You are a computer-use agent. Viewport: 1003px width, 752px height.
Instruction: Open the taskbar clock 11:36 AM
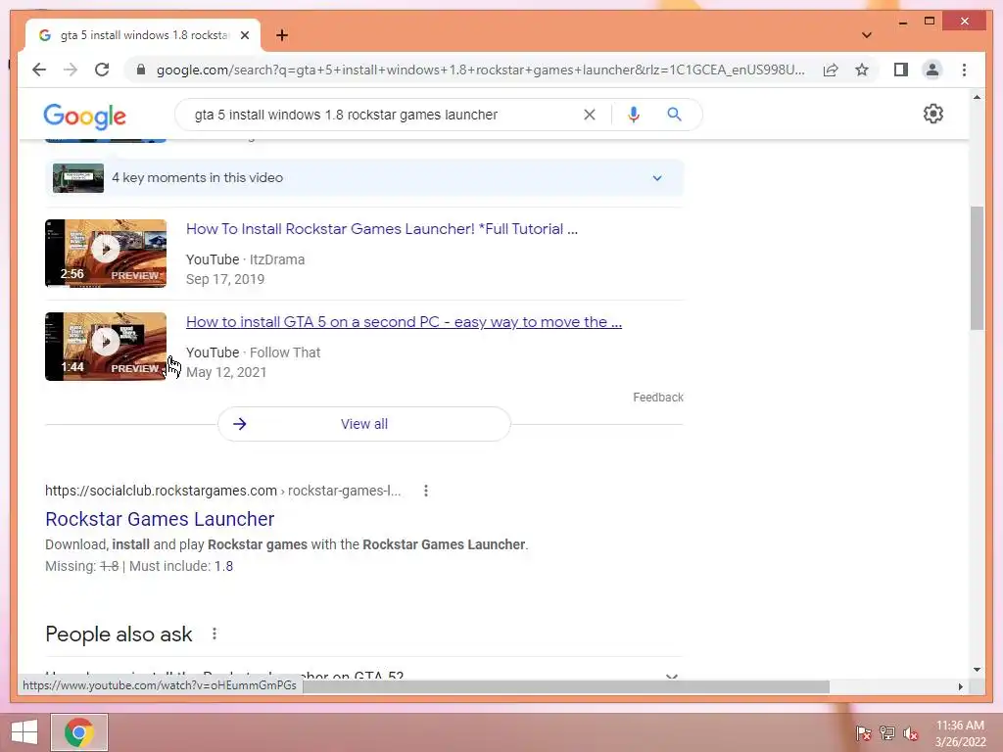click(x=960, y=732)
